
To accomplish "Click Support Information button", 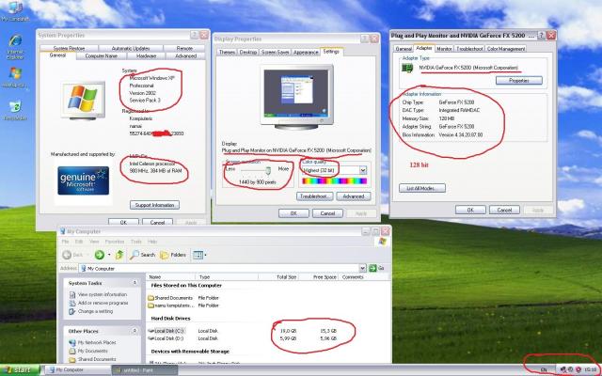I will [x=154, y=205].
